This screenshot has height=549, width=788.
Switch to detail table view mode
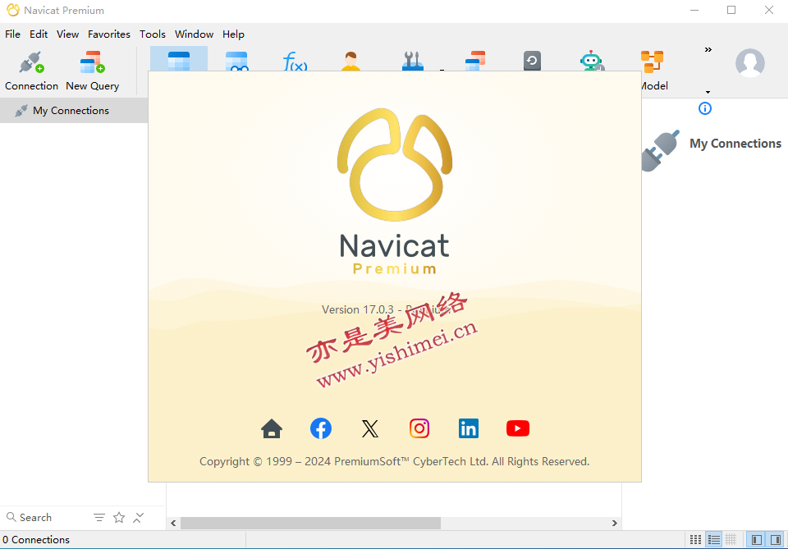(x=731, y=539)
